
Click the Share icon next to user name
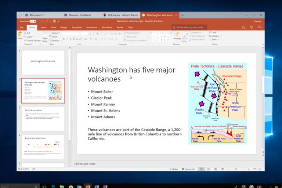click(x=243, y=27)
